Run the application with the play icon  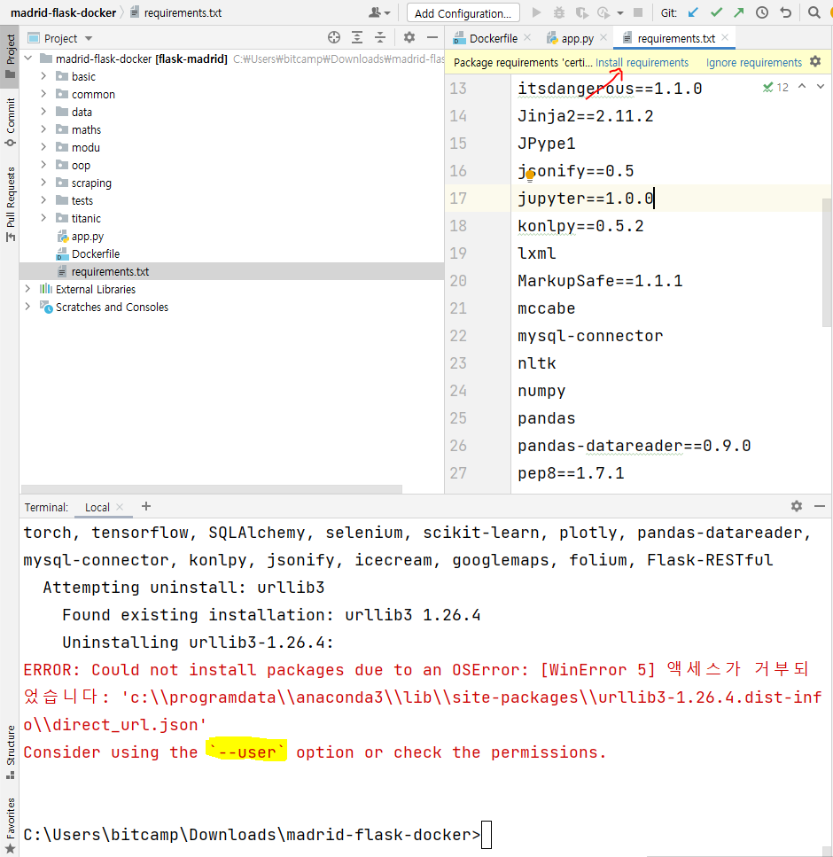pyautogui.click(x=535, y=12)
